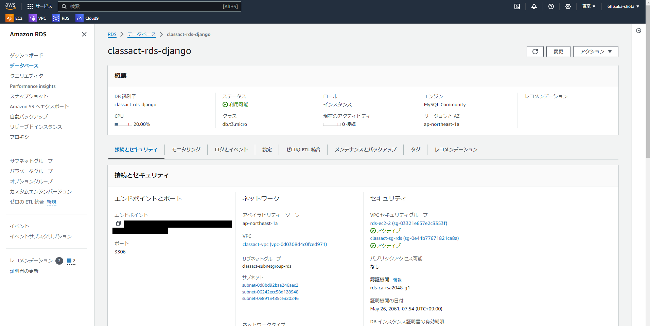
Task: Switch to the レコメンデーション tab
Action: click(x=456, y=150)
